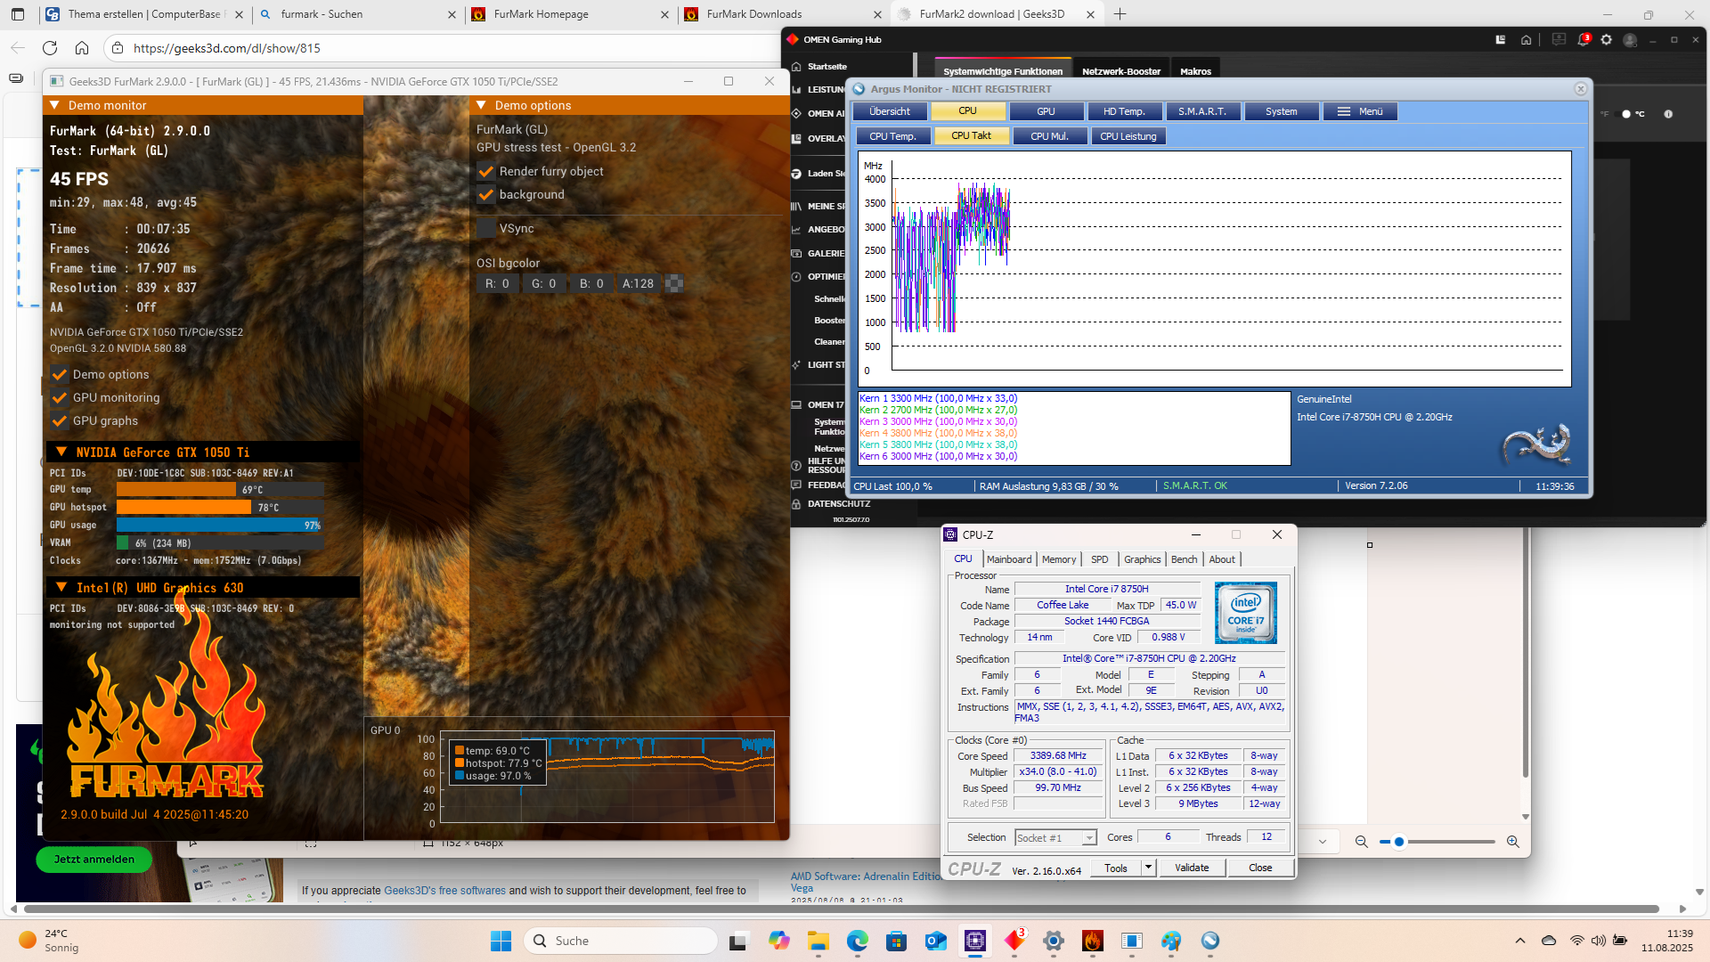Click OMEN Gaming Hub home icon

click(x=1526, y=40)
